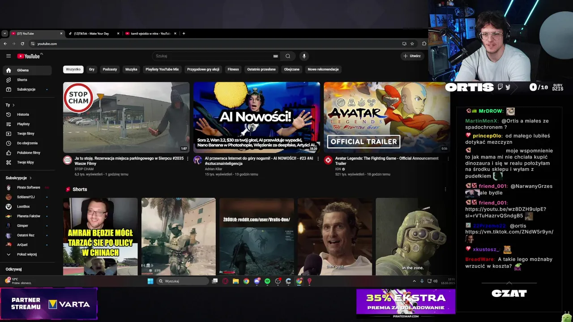Open the options menu for the AI Nowości video
The image size is (573, 322).
click(318, 159)
